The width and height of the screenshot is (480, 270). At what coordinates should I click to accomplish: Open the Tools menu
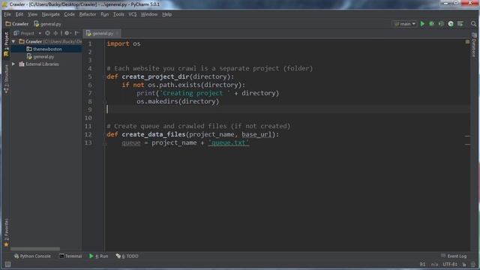tap(118, 14)
